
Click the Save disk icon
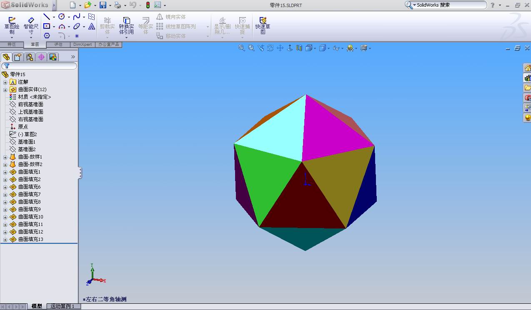[x=103, y=5]
